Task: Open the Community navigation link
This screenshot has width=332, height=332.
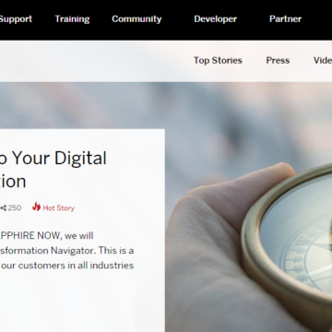Action: coord(136,19)
